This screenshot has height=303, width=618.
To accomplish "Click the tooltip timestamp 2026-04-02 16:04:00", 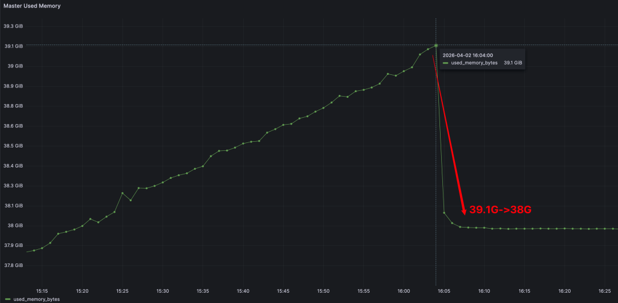I will (x=468, y=55).
